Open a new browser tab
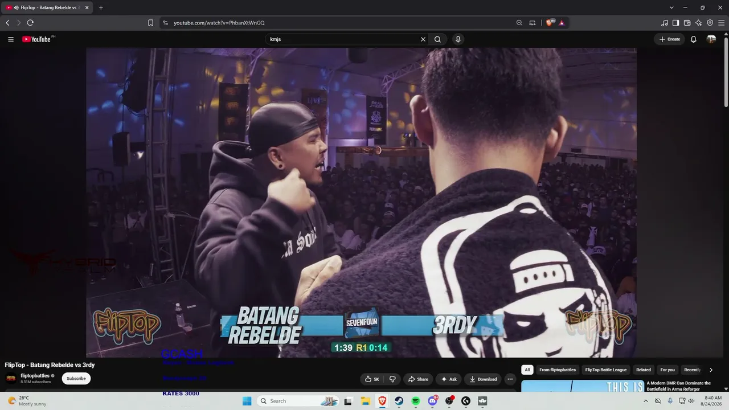Viewport: 729px width, 410px height. click(101, 7)
